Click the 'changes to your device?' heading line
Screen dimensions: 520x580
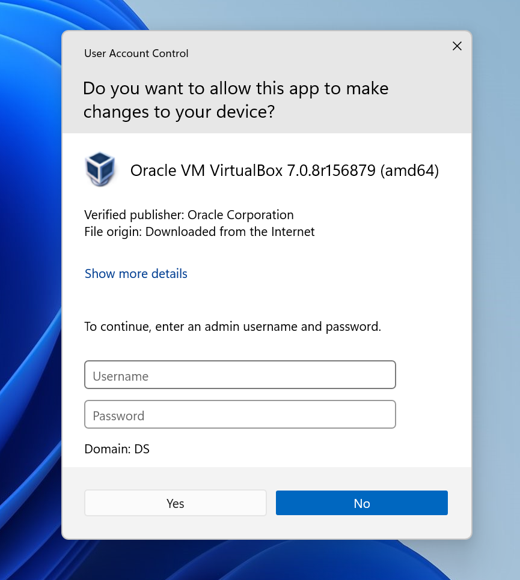click(x=179, y=112)
